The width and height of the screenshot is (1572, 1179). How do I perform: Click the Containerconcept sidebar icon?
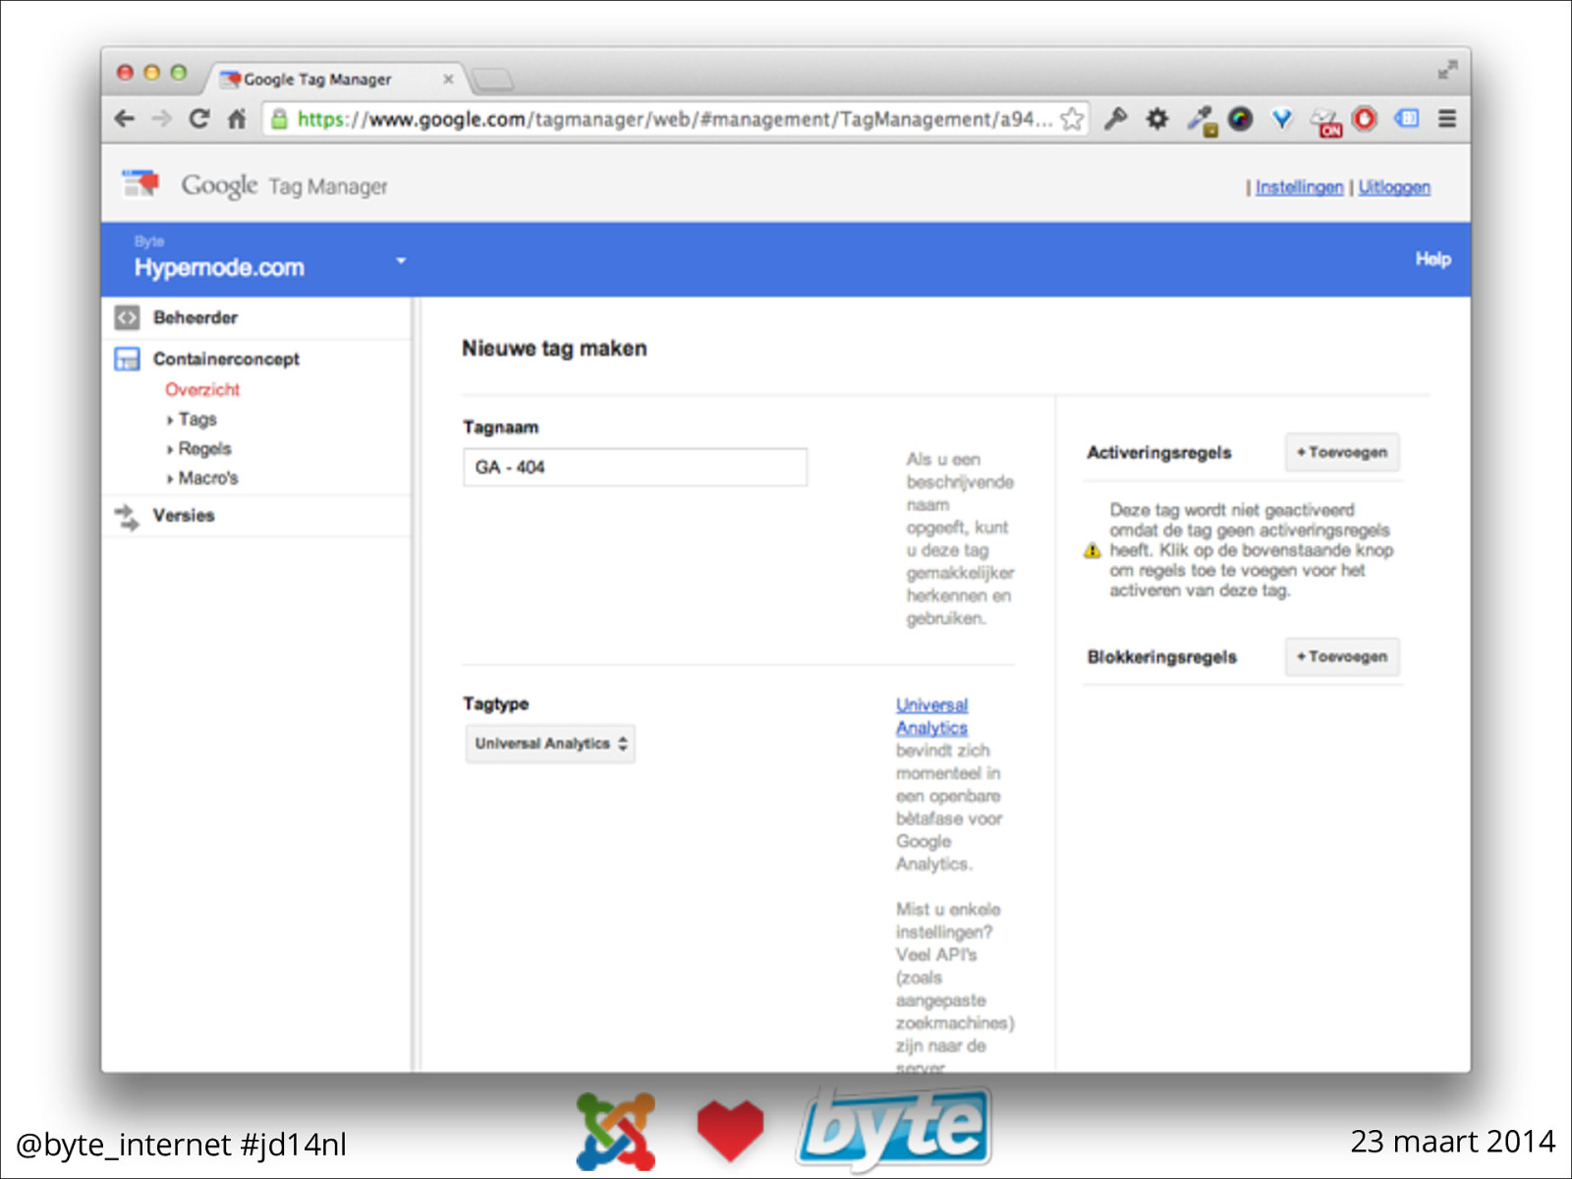pos(127,359)
